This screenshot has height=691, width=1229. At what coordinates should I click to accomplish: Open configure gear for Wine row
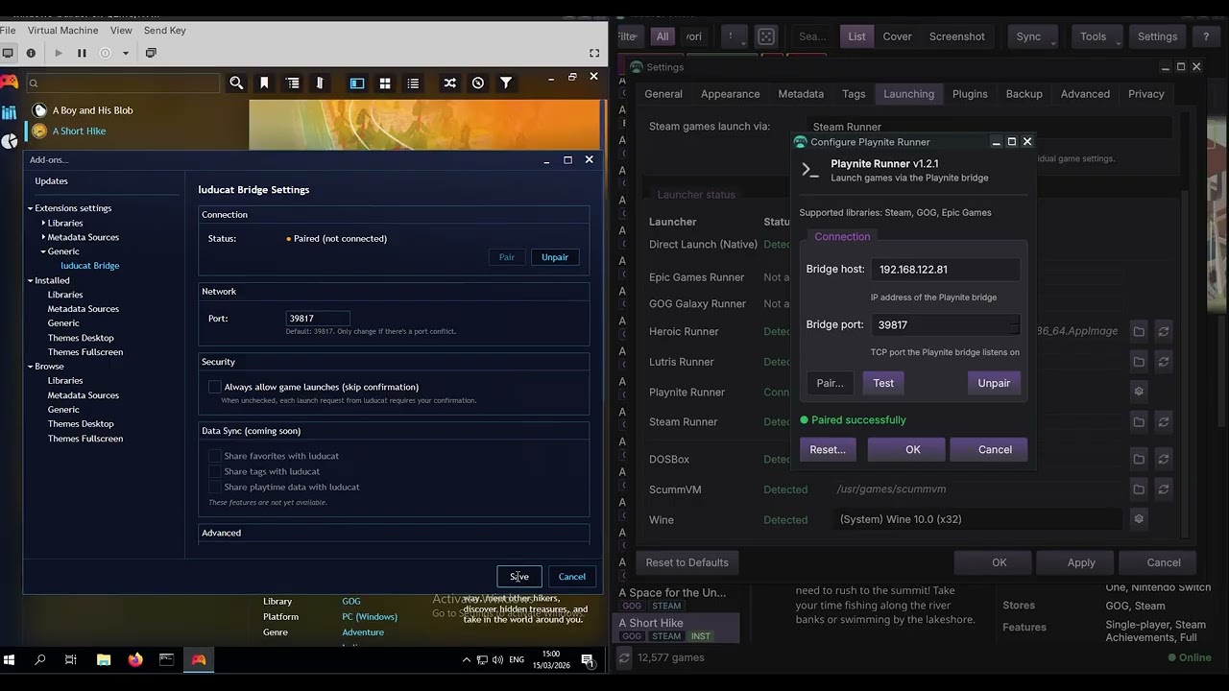[x=1139, y=519]
